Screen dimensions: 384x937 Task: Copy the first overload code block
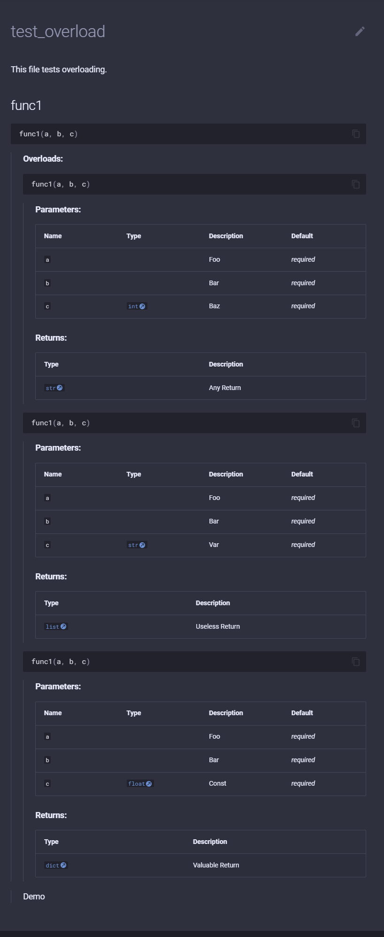[356, 184]
